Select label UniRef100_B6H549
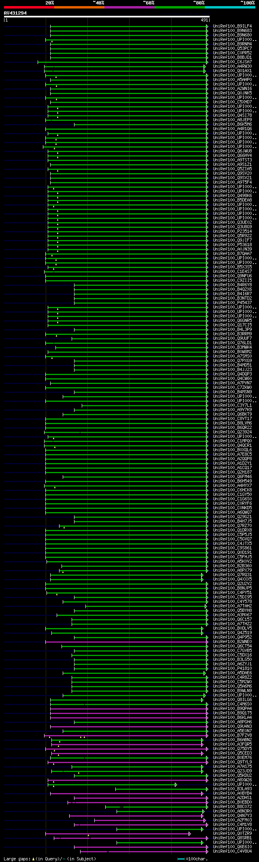 tap(232, 481)
